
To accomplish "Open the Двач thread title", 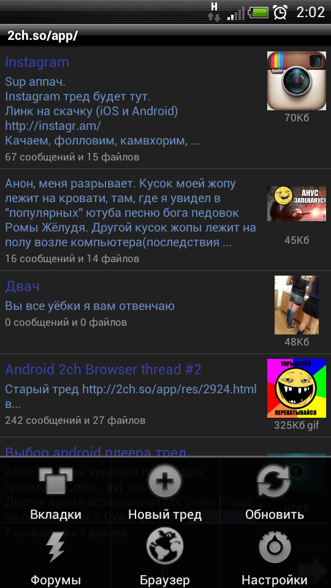I will (x=23, y=287).
